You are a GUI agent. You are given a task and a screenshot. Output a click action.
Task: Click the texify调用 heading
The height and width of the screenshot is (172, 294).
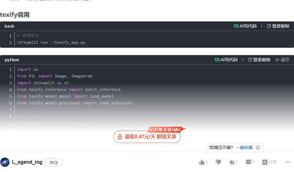[15, 15]
